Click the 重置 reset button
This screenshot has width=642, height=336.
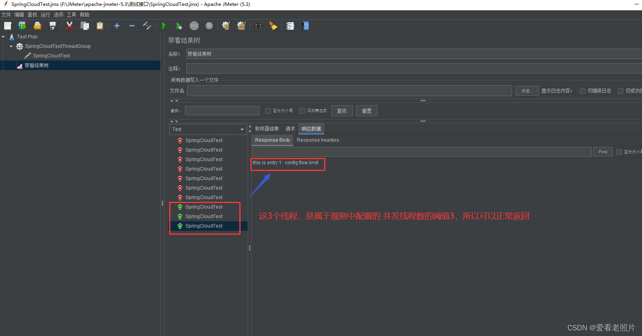click(367, 111)
